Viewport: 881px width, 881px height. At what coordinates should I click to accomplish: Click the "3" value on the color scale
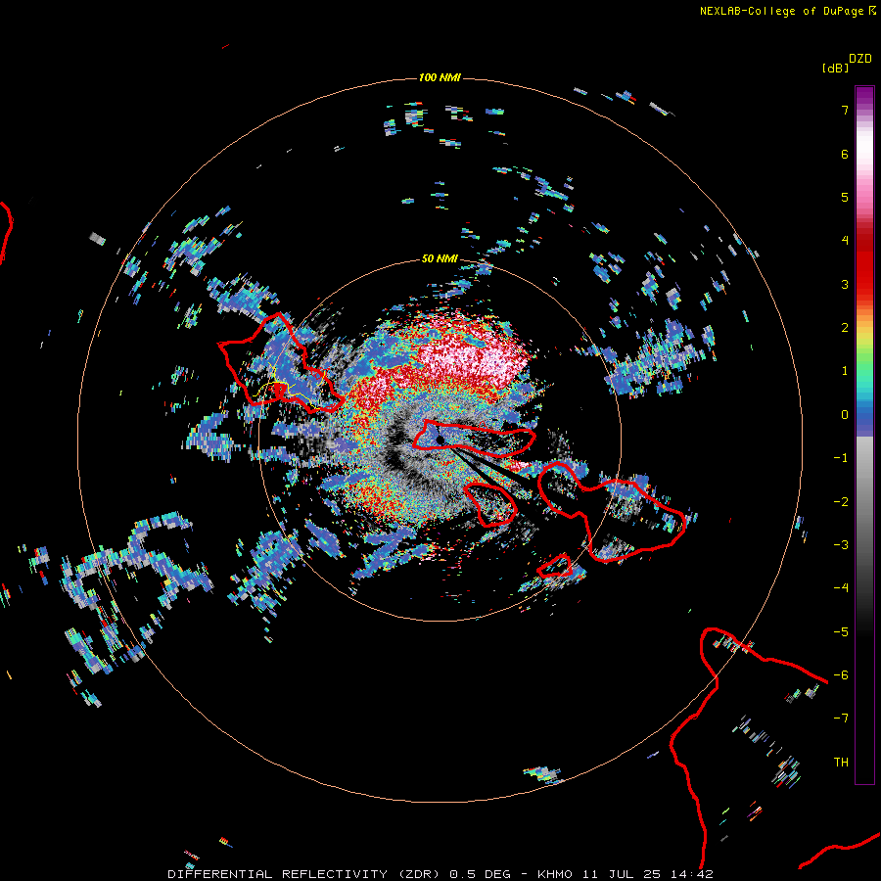(x=845, y=284)
